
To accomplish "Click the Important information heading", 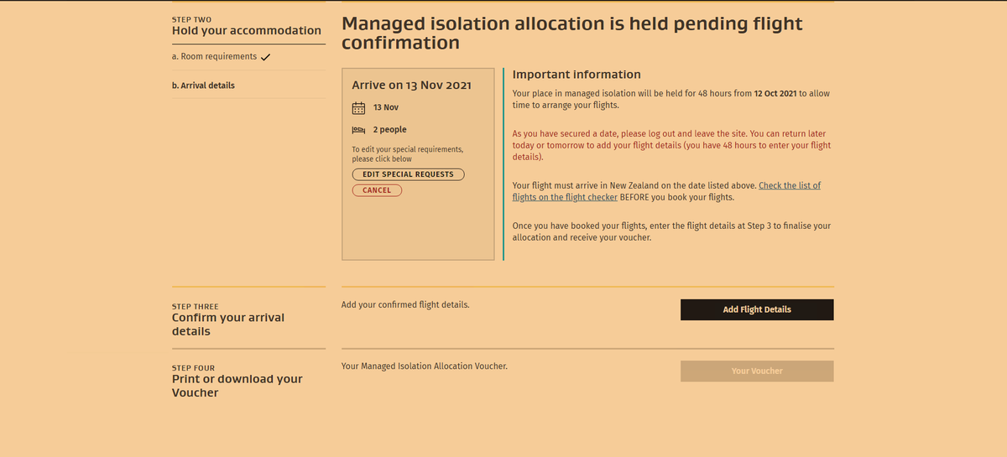I will click(x=577, y=75).
